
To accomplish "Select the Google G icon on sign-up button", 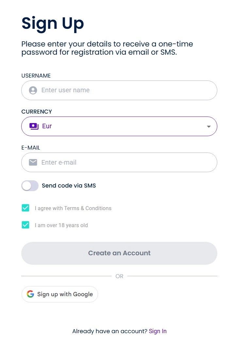I will (30, 294).
